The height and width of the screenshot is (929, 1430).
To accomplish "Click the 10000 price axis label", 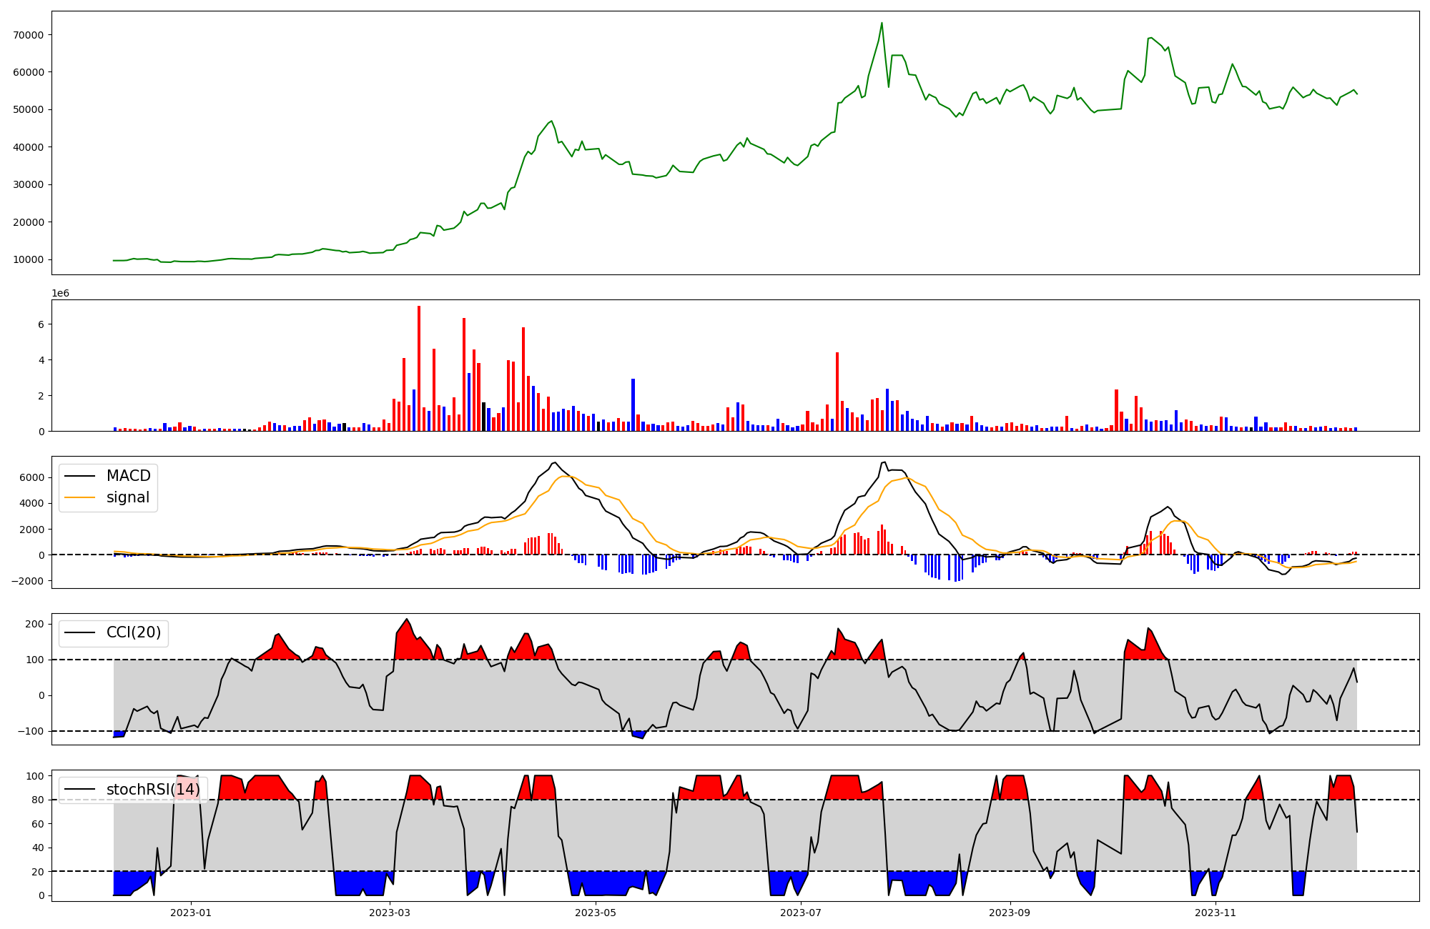I will click(29, 259).
